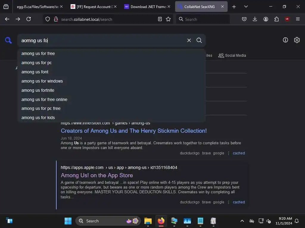305x228 pixels.
Task: Click the browser address bar URL
Action: pos(87,19)
